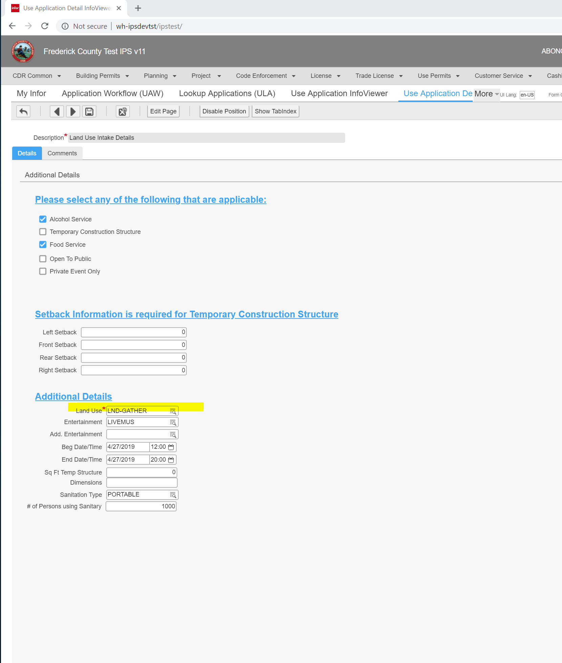Click Rear Setback input field
Image resolution: width=562 pixels, height=663 pixels.
[134, 358]
